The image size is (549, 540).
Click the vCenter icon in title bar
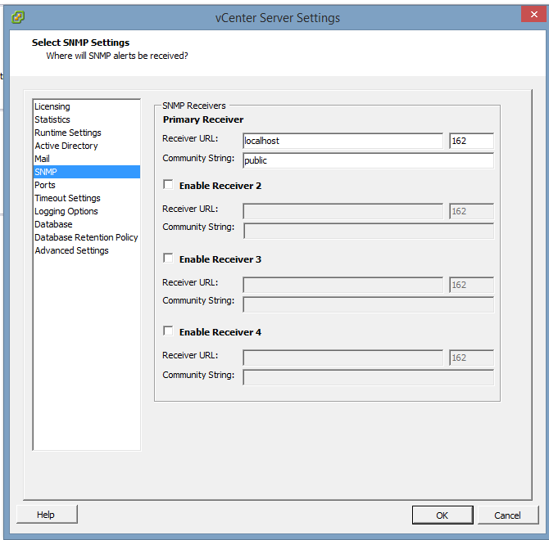[17, 17]
